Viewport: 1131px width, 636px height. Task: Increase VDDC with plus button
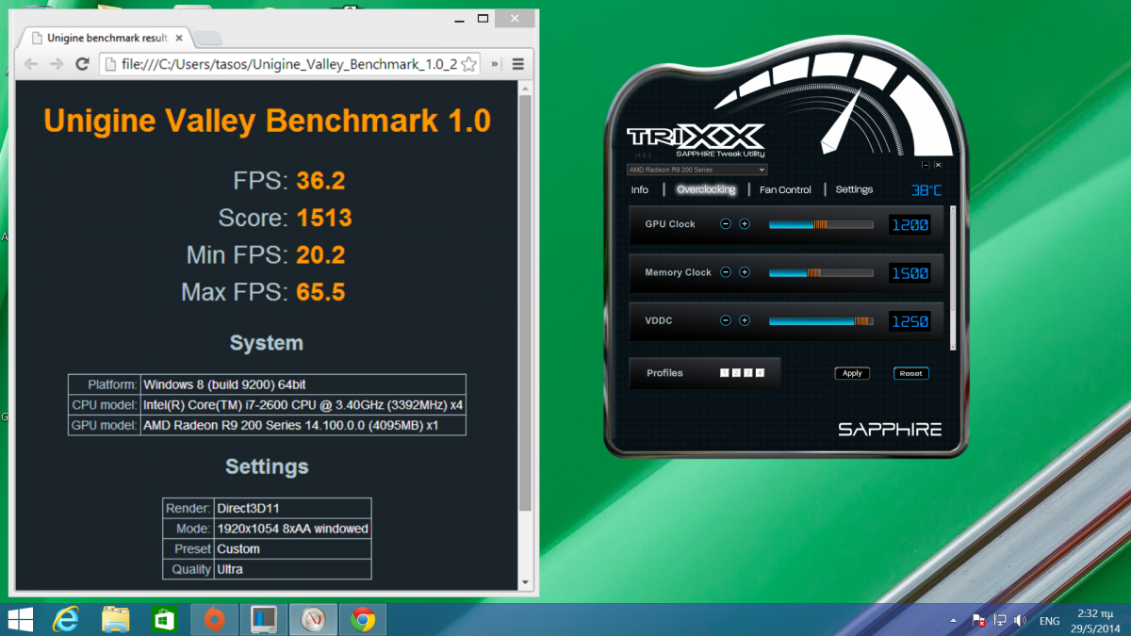click(744, 320)
